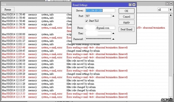Collapse the Port field with its arrow

tap(113, 16)
